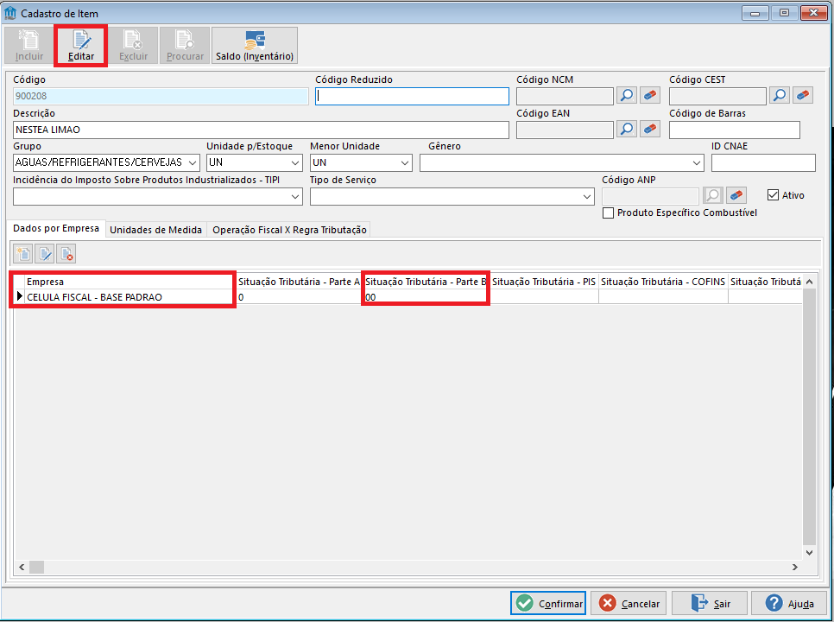This screenshot has width=834, height=622.
Task: Click the Descrição field with NESTEA LIMAO
Action: click(261, 130)
